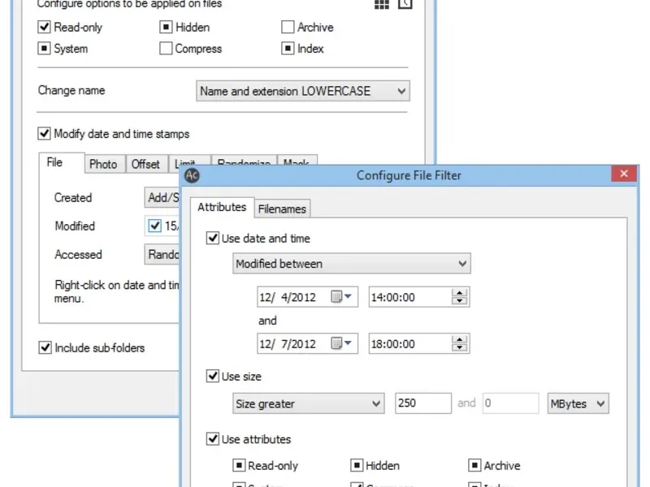Open the Accessed Rando... dropdown
Screen dimensions: 650x487
click(x=162, y=254)
